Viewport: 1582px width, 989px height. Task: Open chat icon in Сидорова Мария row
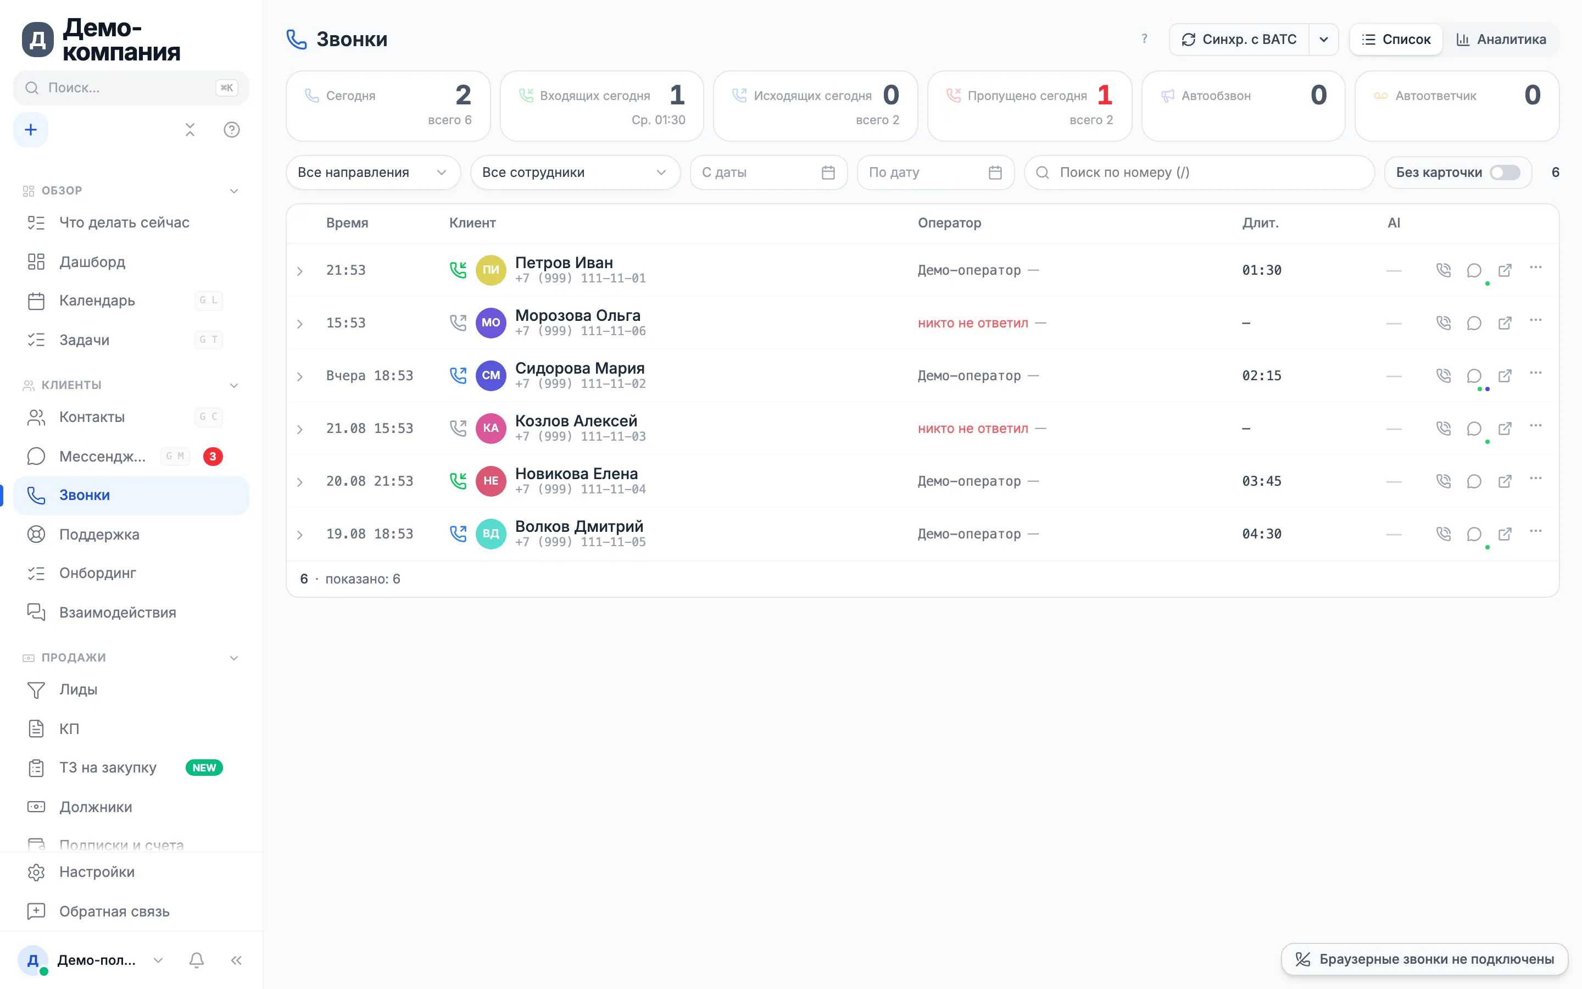point(1473,375)
